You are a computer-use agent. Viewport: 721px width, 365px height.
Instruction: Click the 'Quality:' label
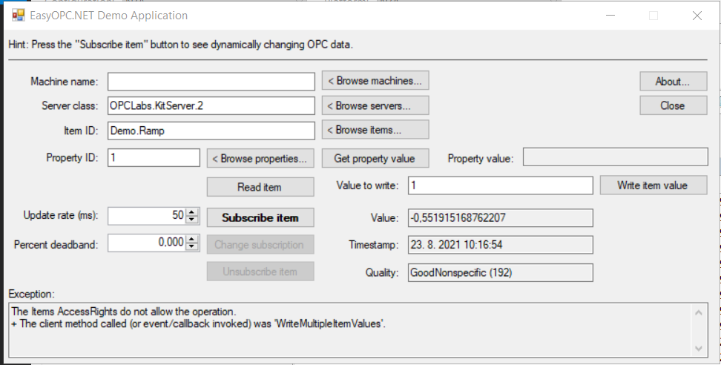pos(382,272)
